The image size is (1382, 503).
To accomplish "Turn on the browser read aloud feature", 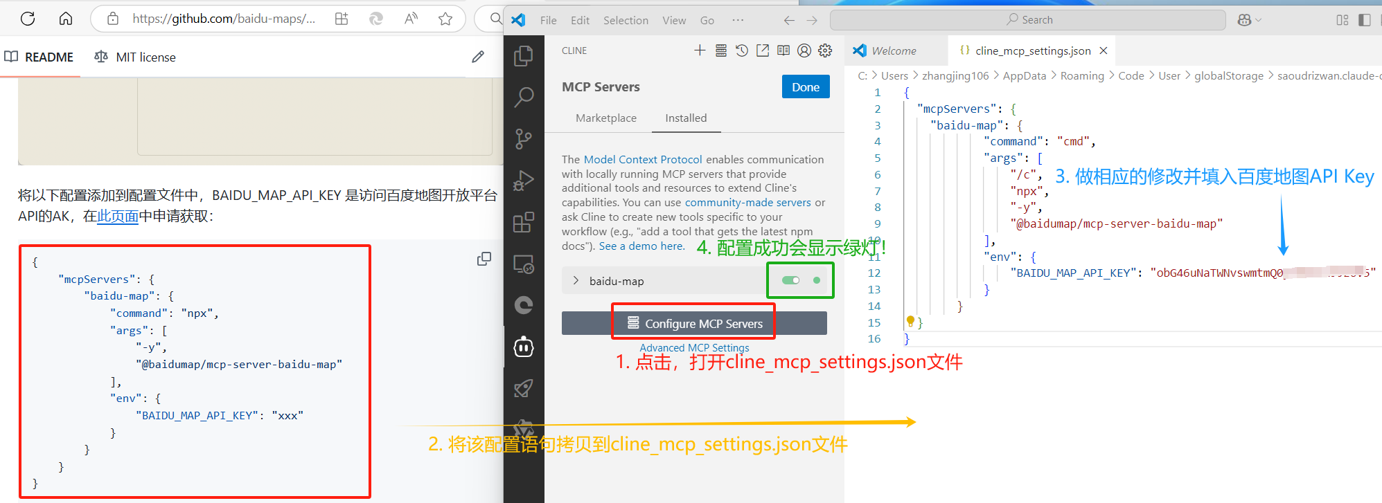I will tap(411, 19).
